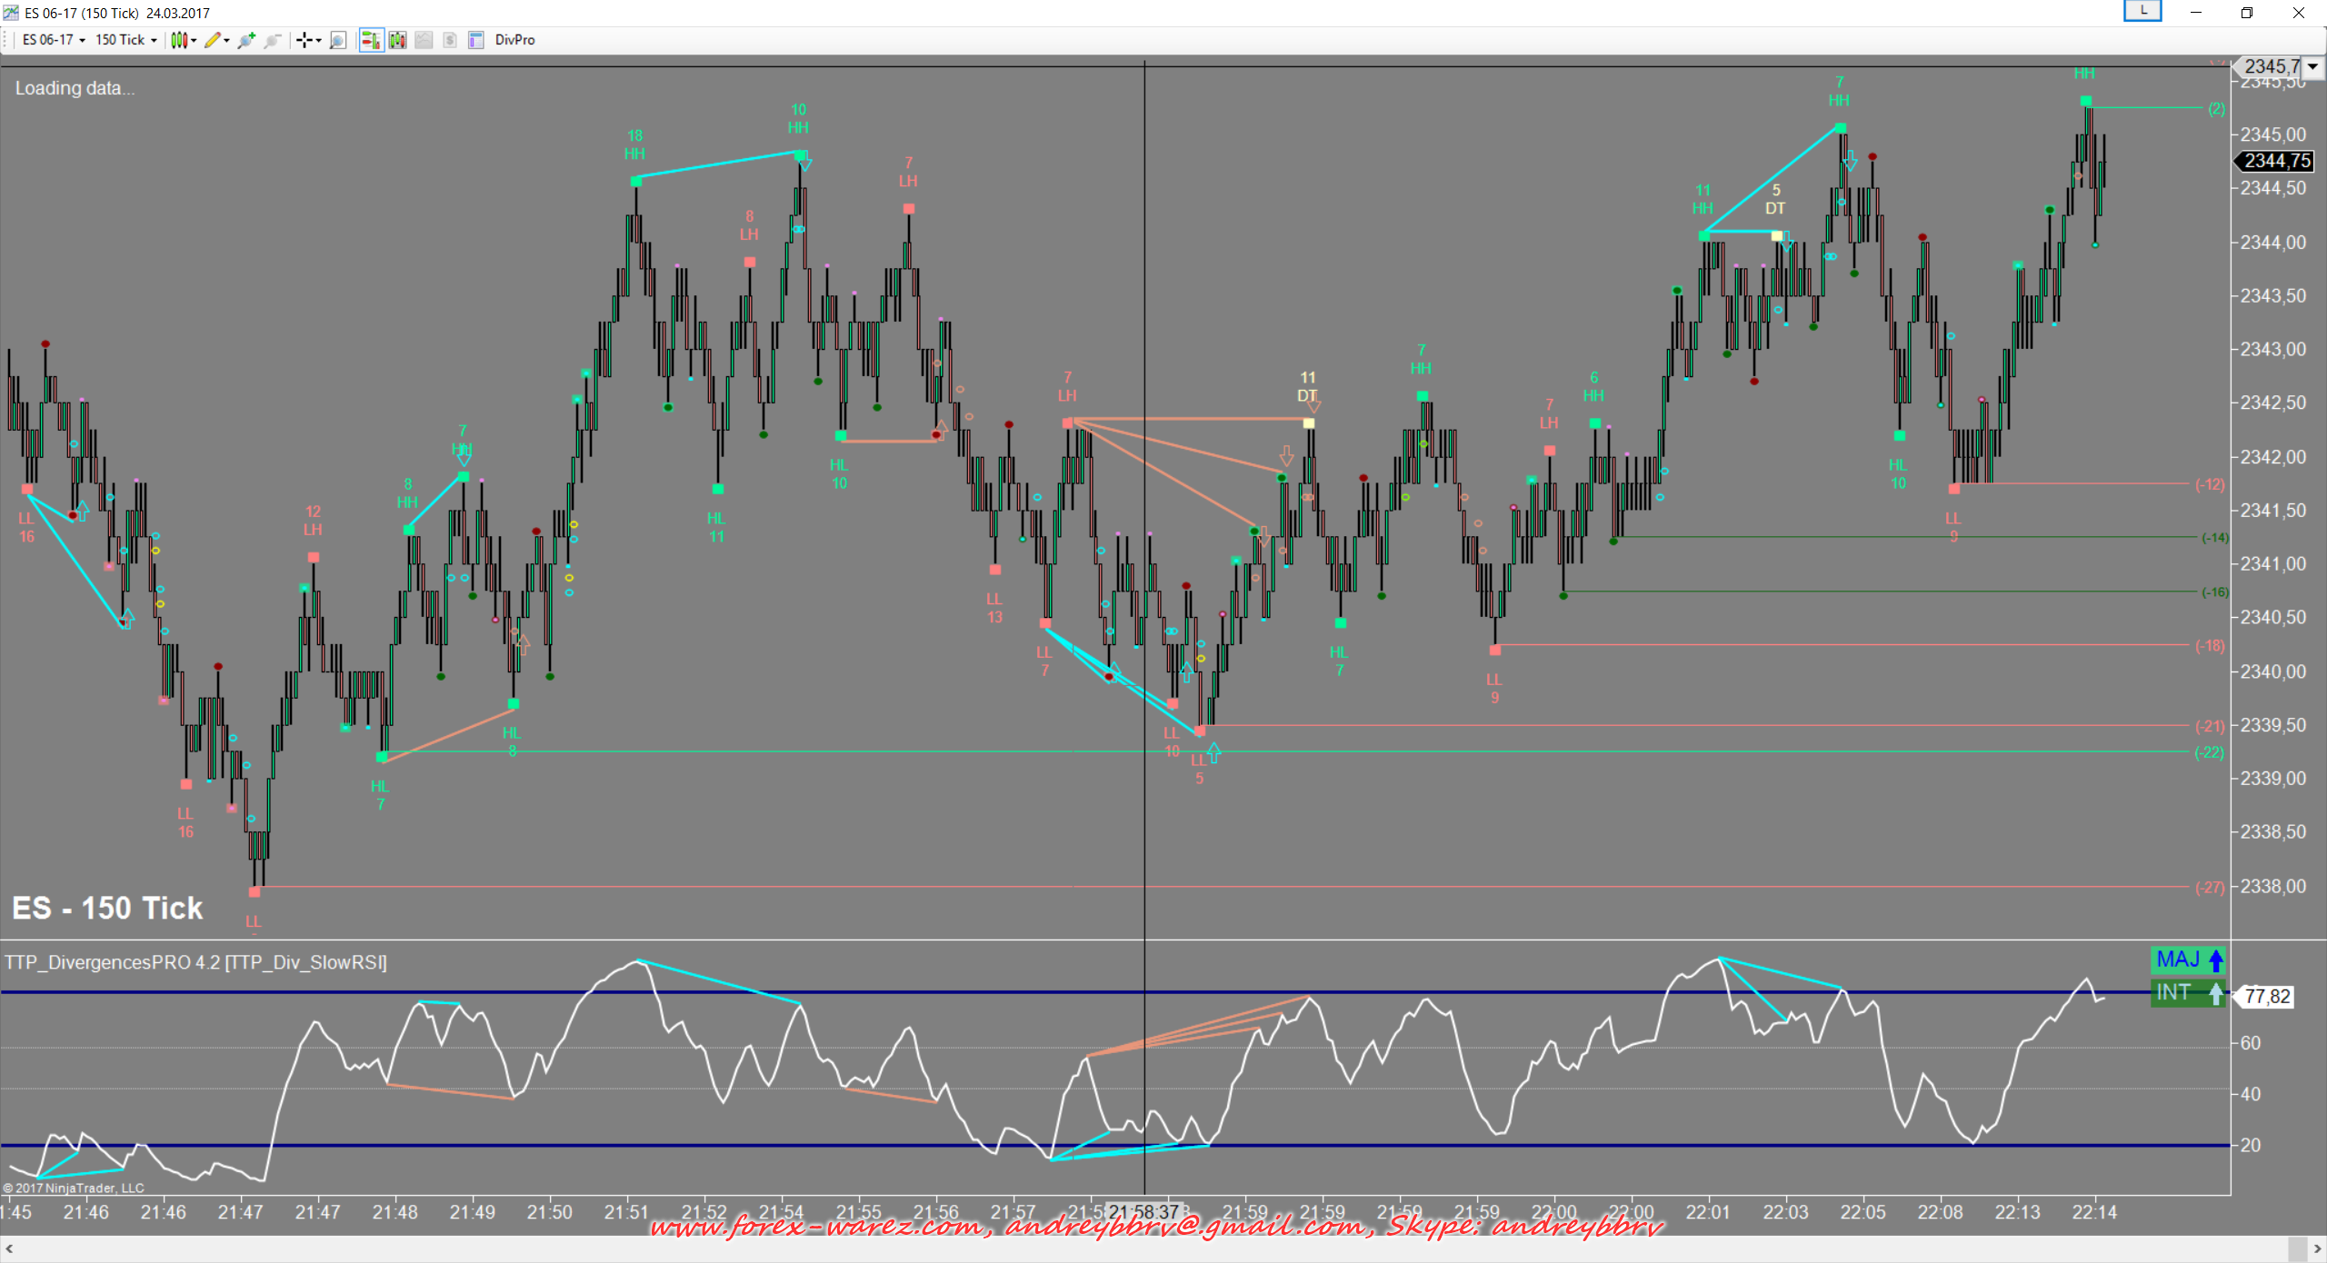
Task: Click the candlestick chart style icon
Action: (x=180, y=40)
